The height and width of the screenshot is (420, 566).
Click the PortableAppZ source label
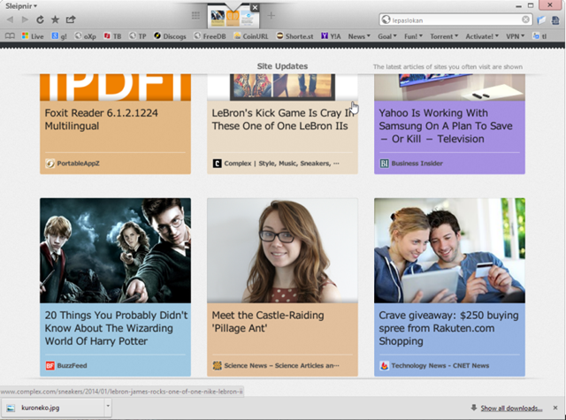click(73, 164)
